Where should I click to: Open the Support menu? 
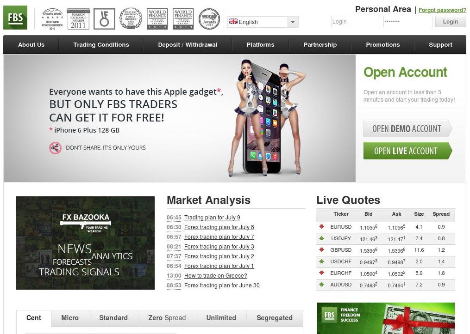[440, 44]
